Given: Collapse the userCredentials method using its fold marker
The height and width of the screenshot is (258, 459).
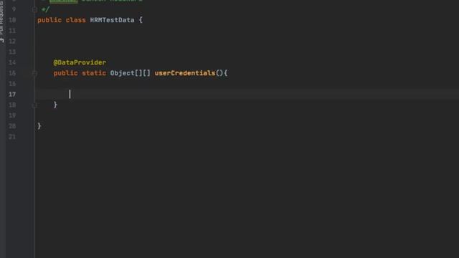Looking at the screenshot, I should [34, 73].
